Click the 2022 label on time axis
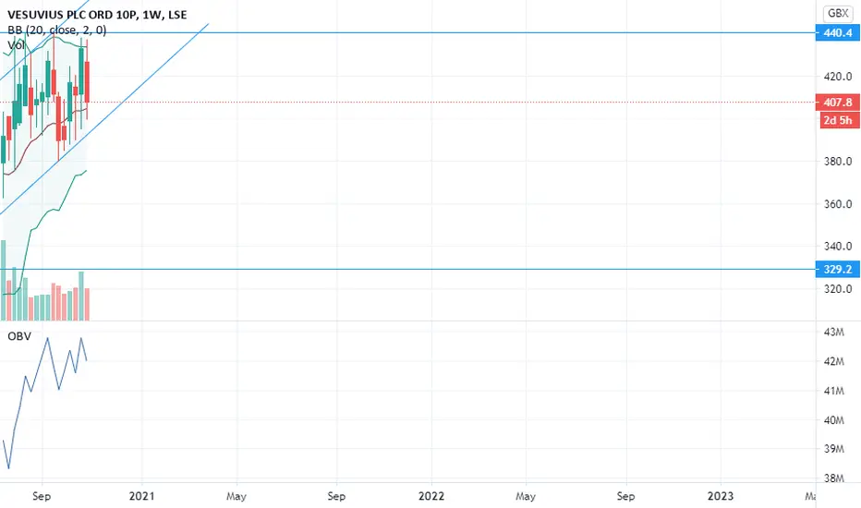Screen dimensions: 861x508 (x=431, y=496)
